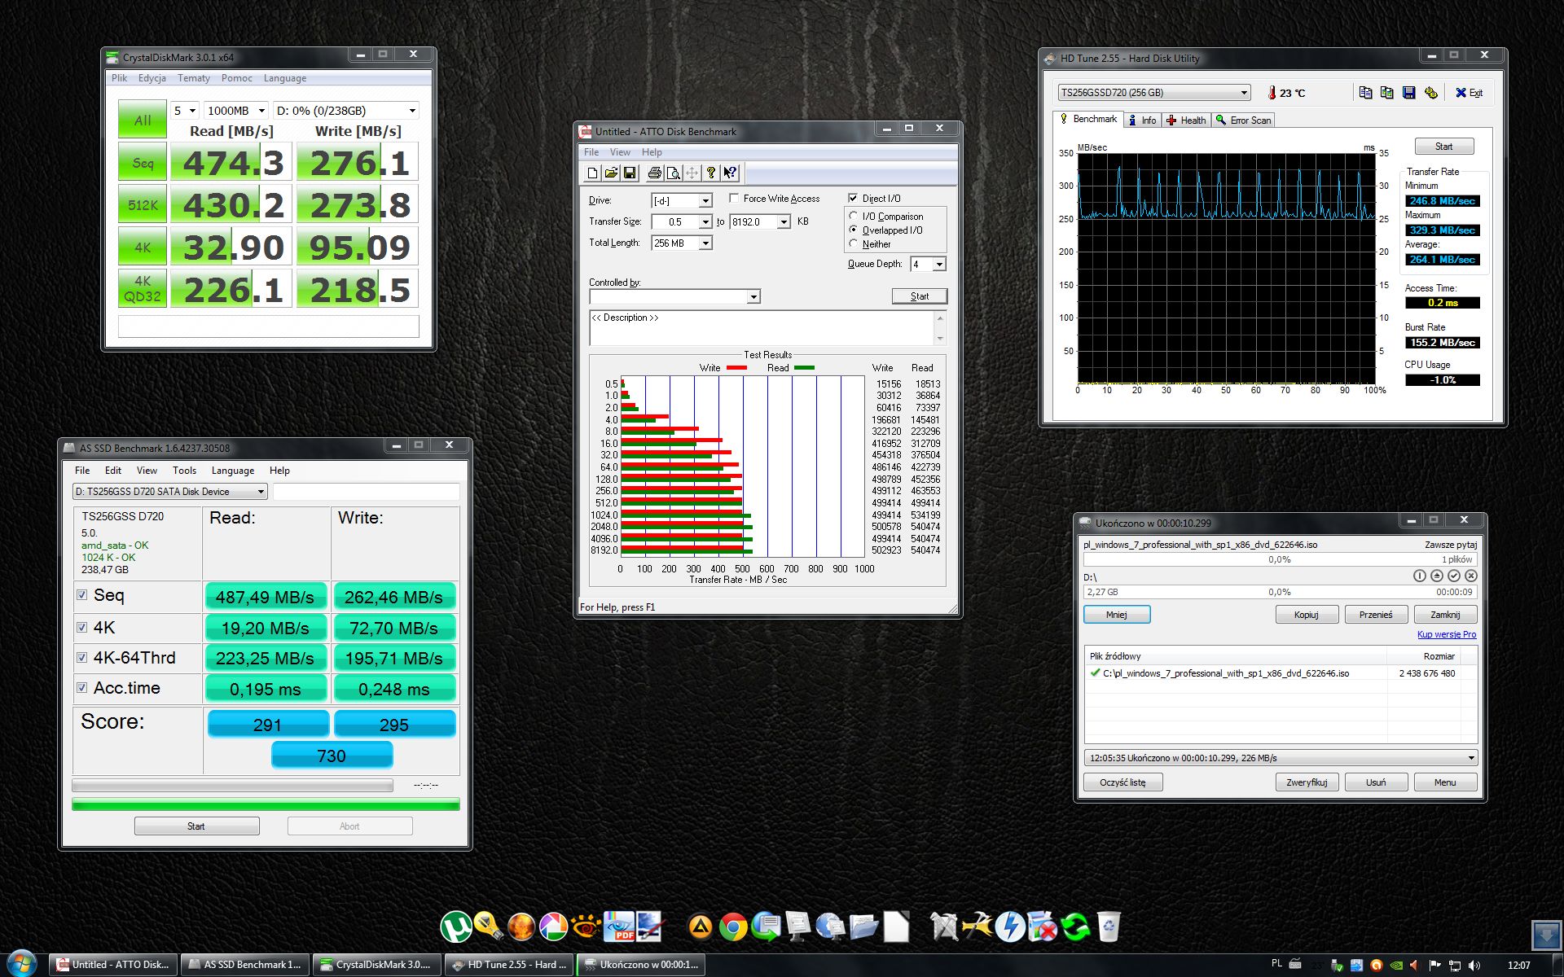
Task: Copy HD Tune results as text
Action: (x=1365, y=93)
